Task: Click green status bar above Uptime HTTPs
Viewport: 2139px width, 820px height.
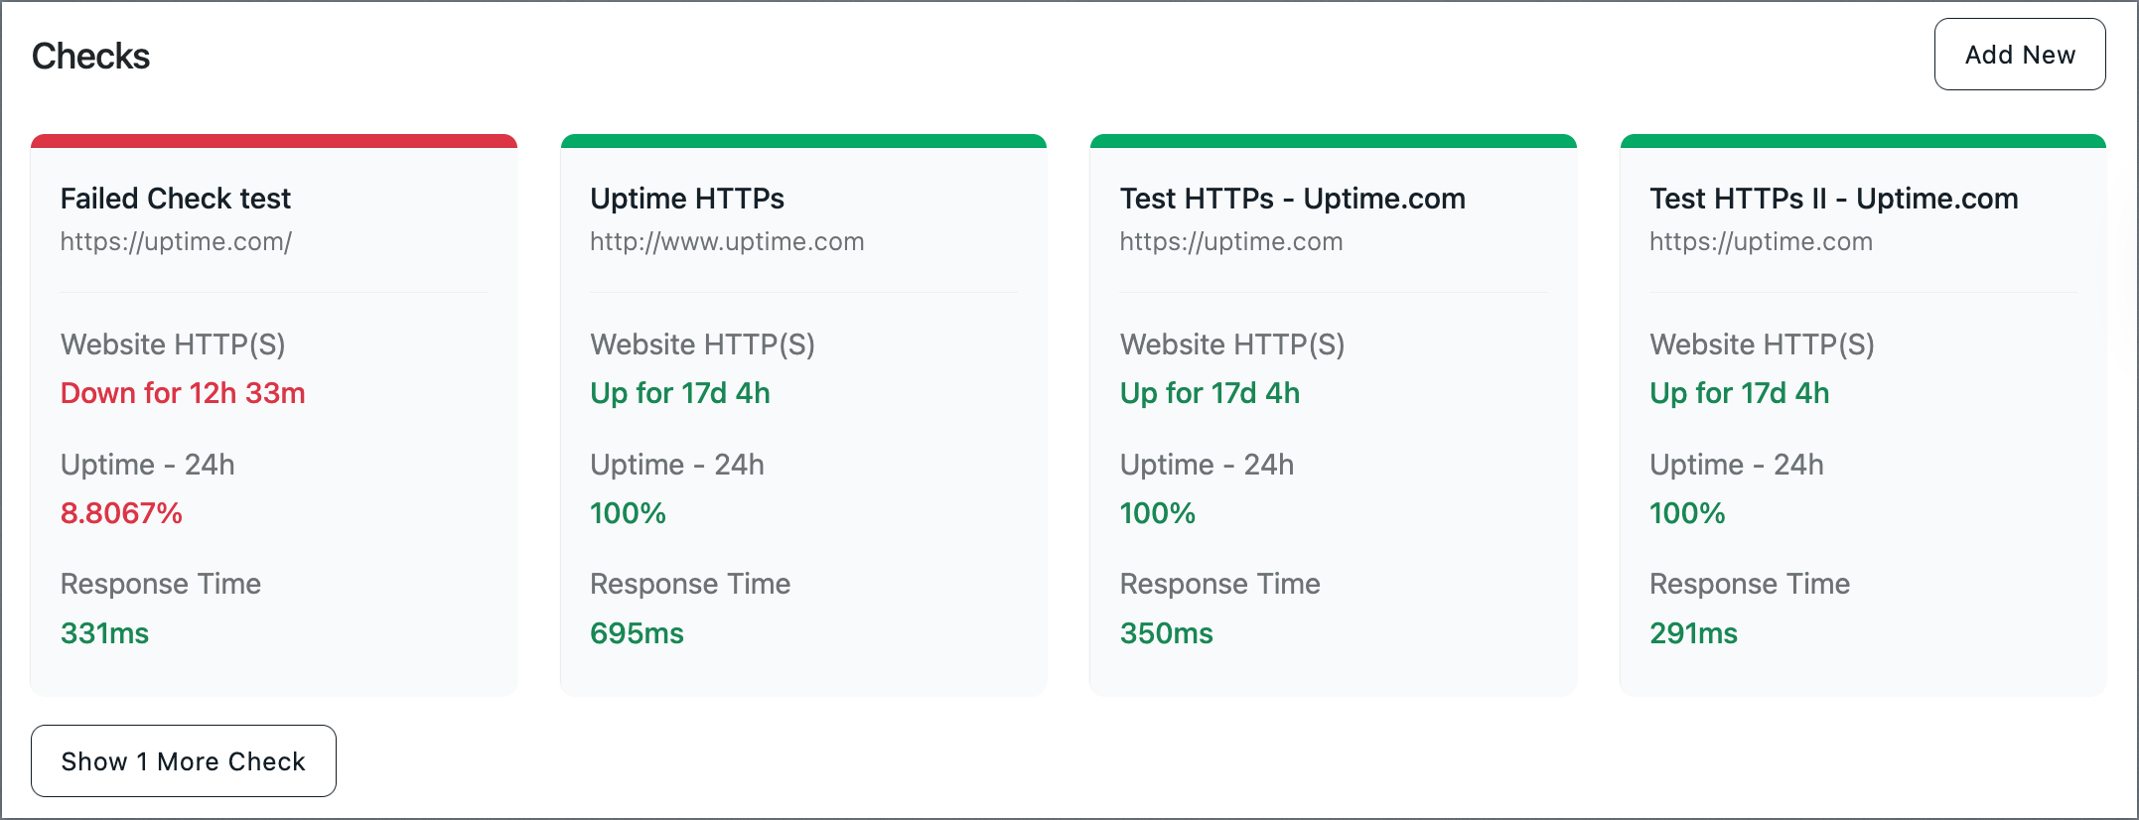Action: [x=803, y=141]
